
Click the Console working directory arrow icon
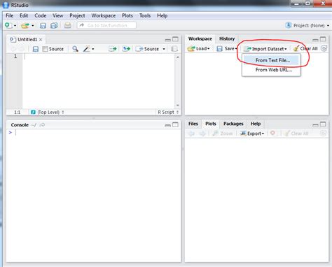[x=42, y=125]
